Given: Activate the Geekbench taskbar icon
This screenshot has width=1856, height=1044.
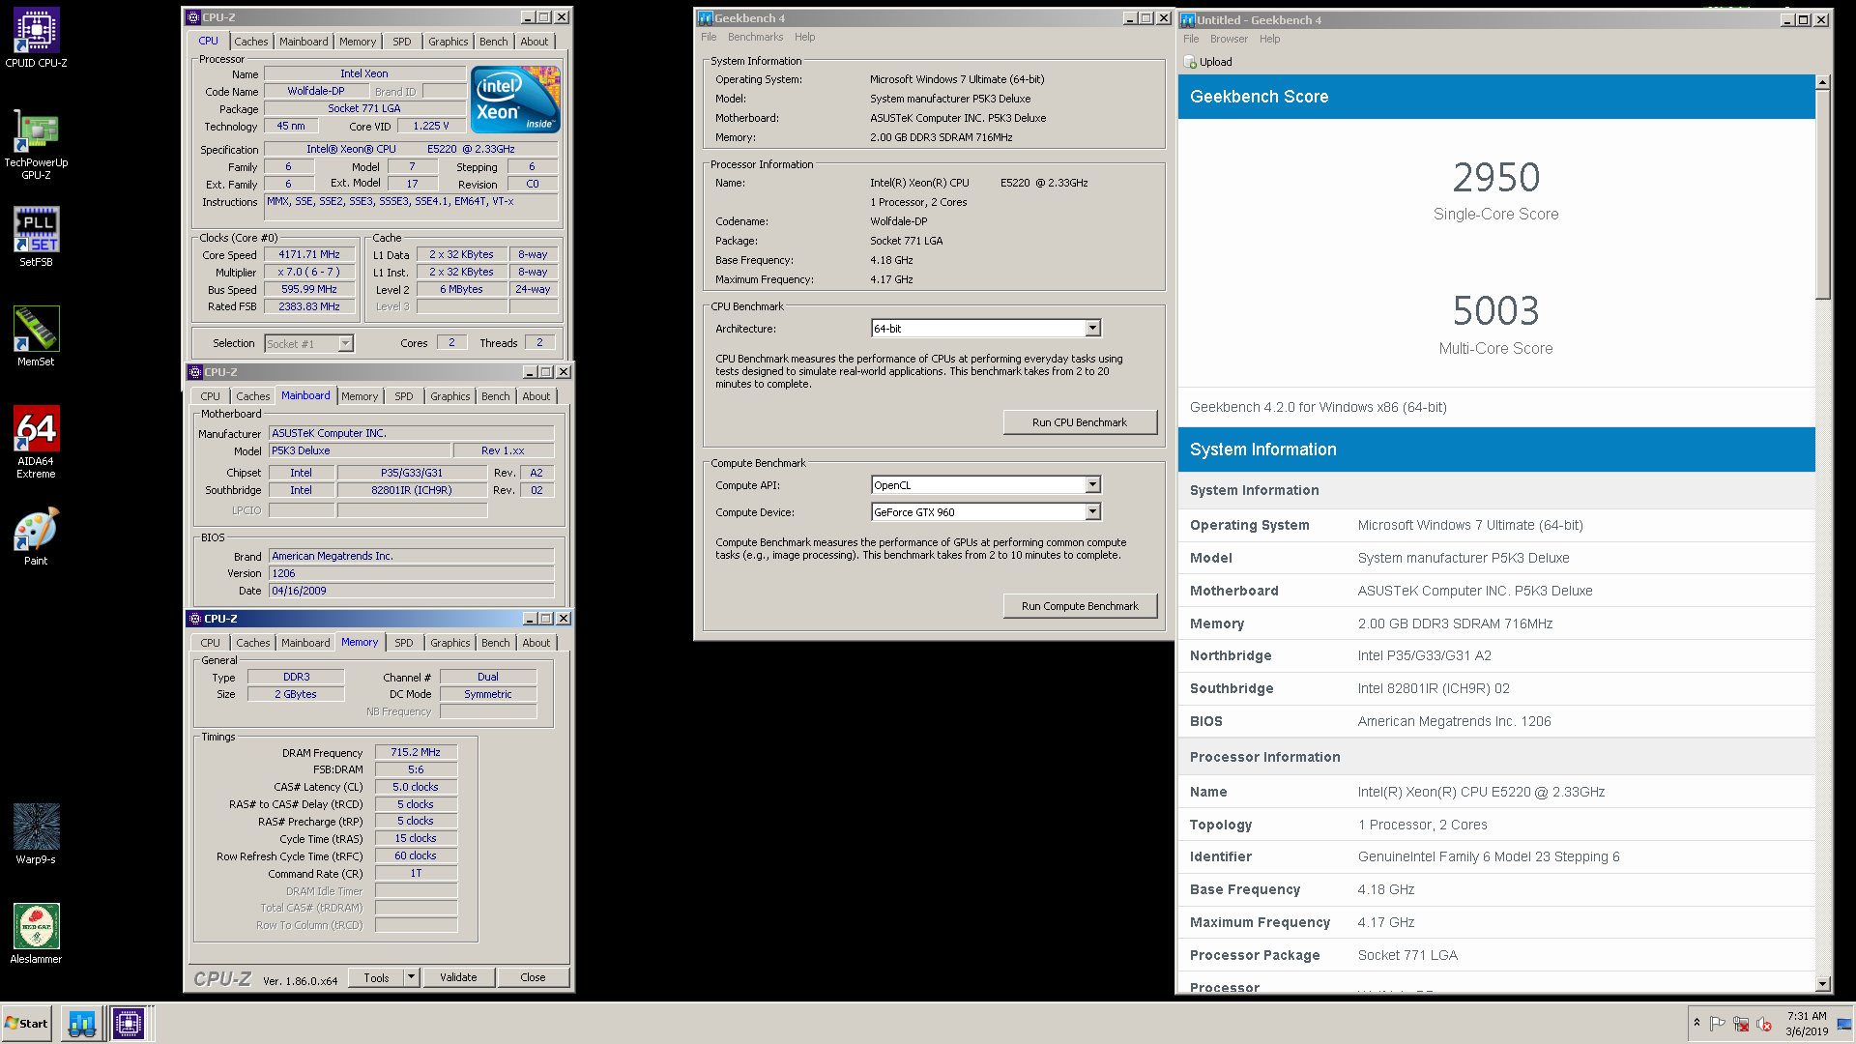Looking at the screenshot, I should pyautogui.click(x=82, y=1024).
